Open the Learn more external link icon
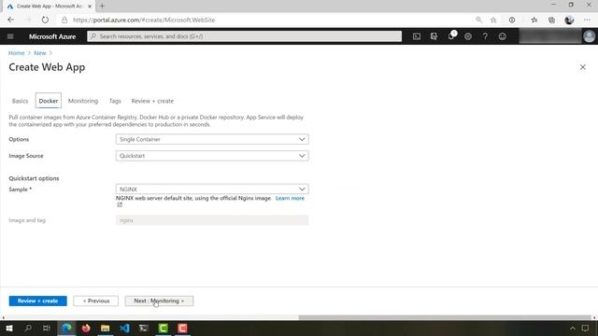This screenshot has width=598, height=336. (120, 205)
